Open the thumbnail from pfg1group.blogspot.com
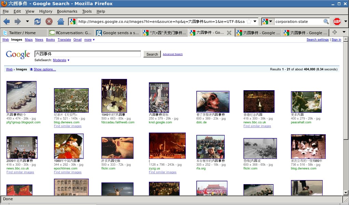349x205 pixels. tap(22, 97)
